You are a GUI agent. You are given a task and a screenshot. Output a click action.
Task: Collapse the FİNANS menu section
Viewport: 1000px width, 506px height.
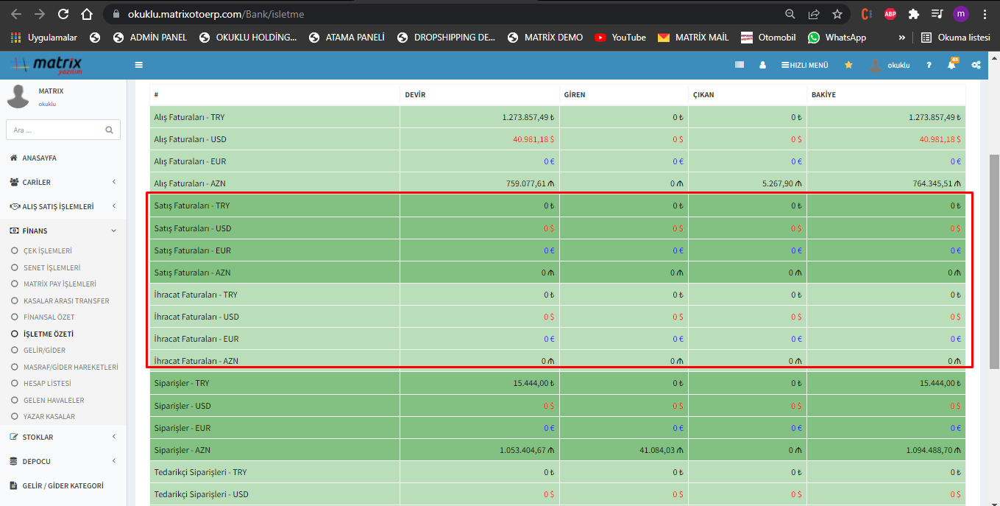[x=63, y=231]
